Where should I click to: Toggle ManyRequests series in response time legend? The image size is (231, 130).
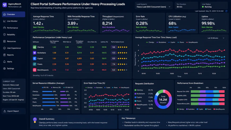[192, 42]
